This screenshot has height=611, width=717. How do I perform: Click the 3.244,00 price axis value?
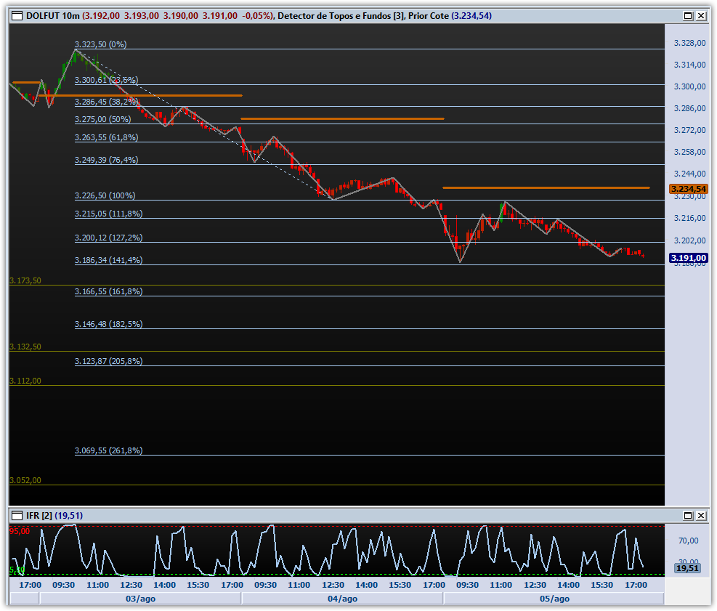tap(689, 174)
